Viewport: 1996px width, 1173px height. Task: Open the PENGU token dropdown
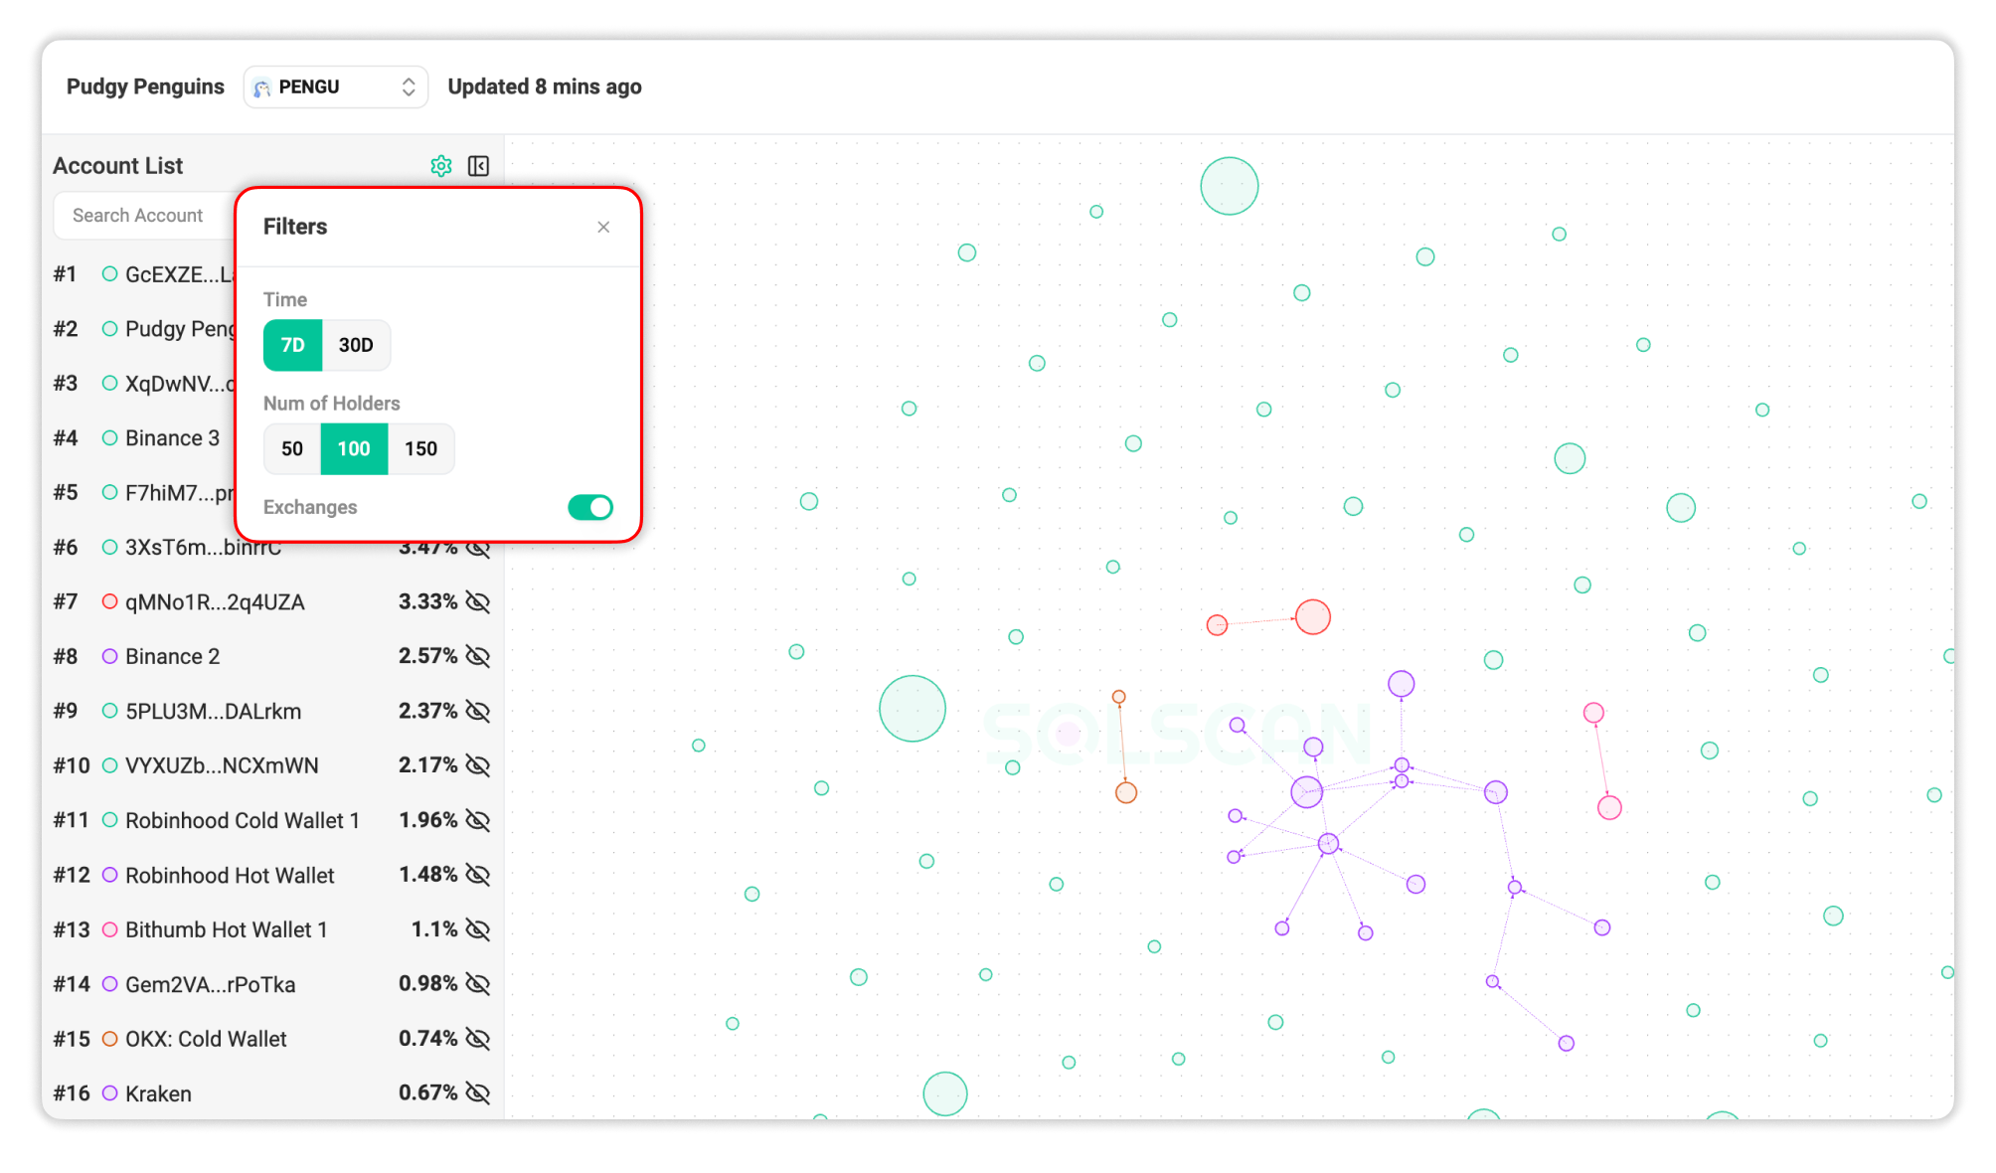point(408,86)
